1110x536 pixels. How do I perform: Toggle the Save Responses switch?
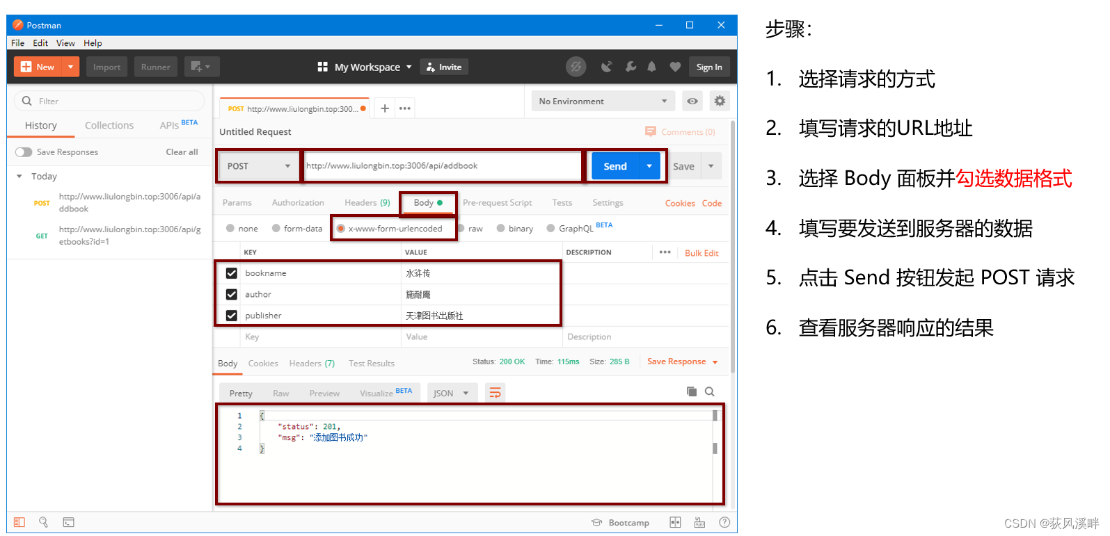tap(24, 152)
